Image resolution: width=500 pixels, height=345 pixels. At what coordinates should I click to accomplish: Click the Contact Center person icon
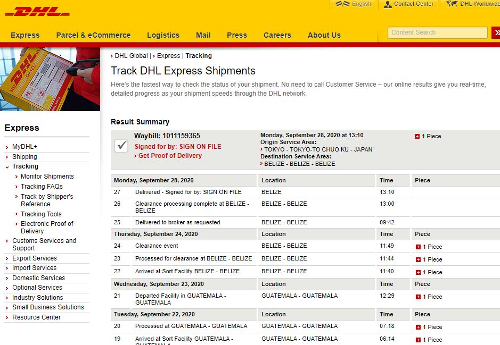[388, 4]
